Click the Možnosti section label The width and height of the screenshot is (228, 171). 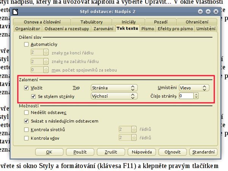[29, 106]
